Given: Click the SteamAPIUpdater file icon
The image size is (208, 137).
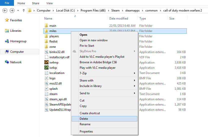Looking at the screenshot, I should [46, 104].
